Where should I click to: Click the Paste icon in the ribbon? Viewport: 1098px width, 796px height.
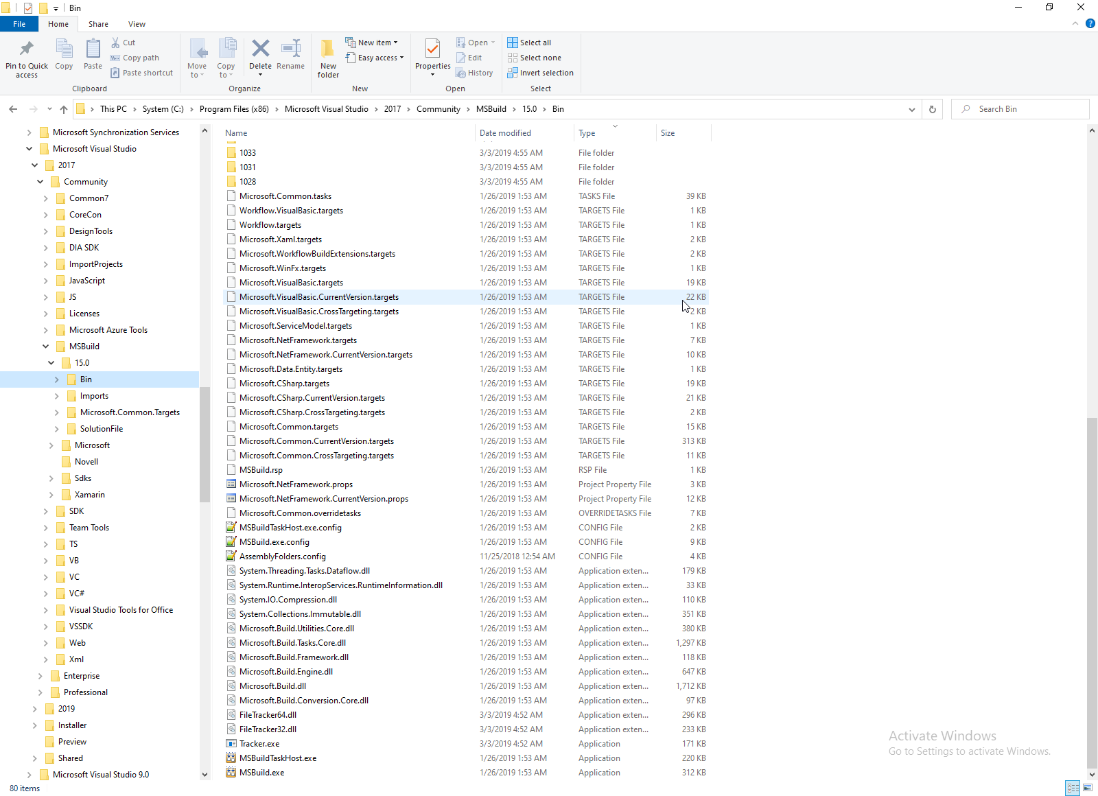click(x=93, y=49)
